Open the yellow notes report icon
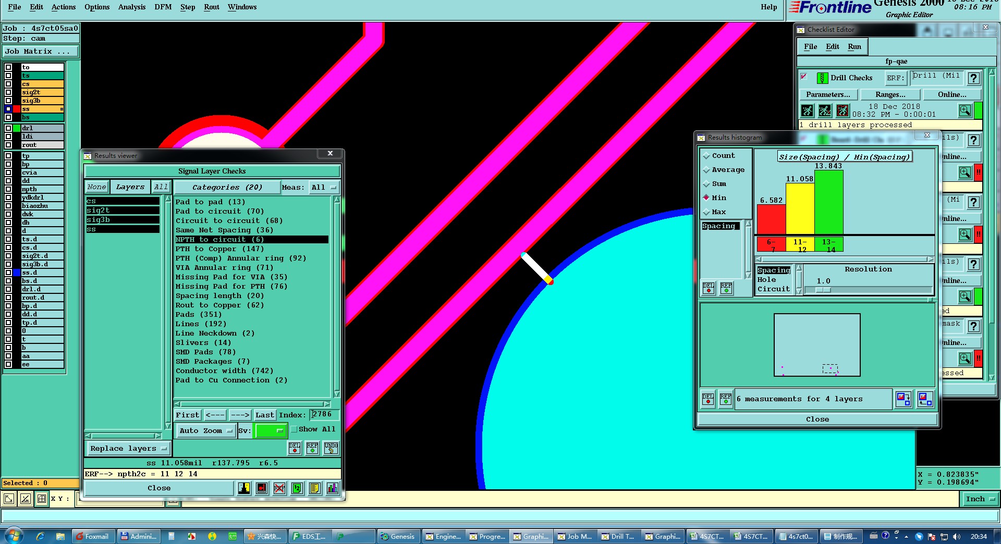Screen dimensions: 1001x544 [x=314, y=488]
